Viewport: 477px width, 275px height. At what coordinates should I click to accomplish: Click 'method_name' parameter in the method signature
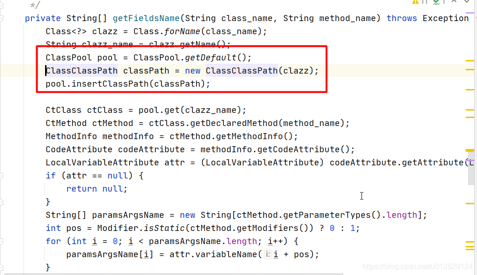pos(347,19)
